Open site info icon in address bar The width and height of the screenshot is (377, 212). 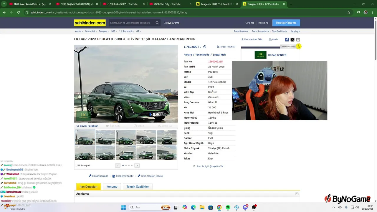(27, 12)
